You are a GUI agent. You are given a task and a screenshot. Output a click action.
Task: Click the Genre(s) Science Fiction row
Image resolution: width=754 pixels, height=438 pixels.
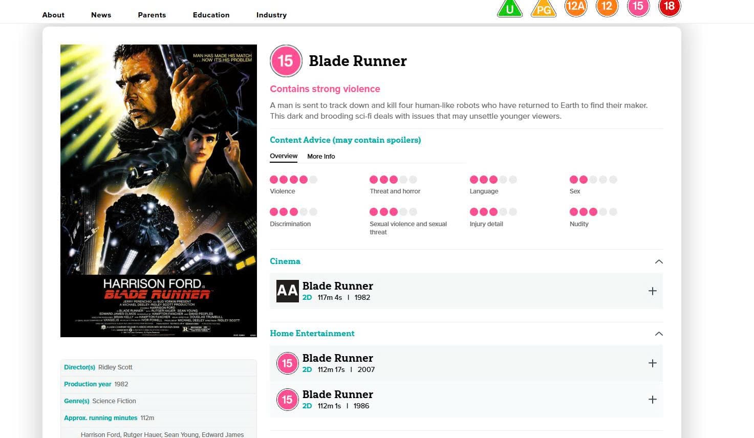click(x=159, y=401)
